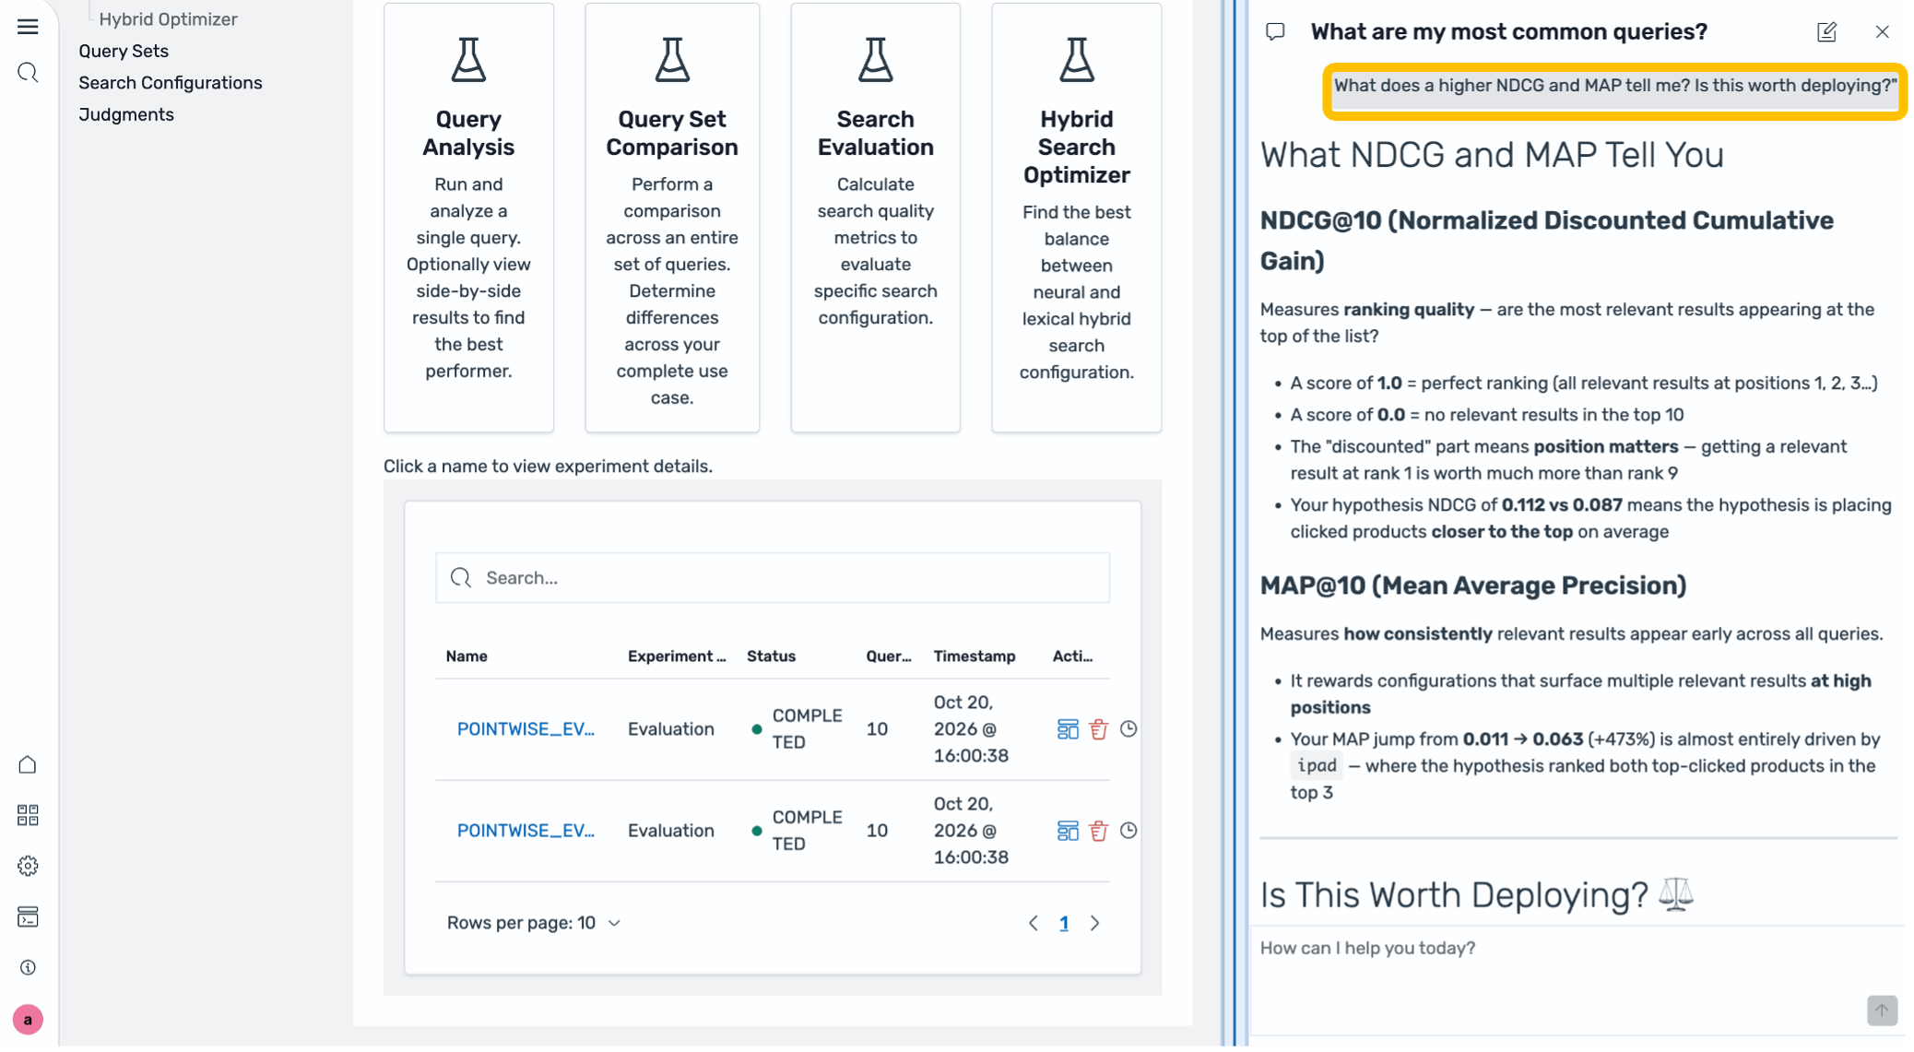Click the info circle icon in left rail

28,968
